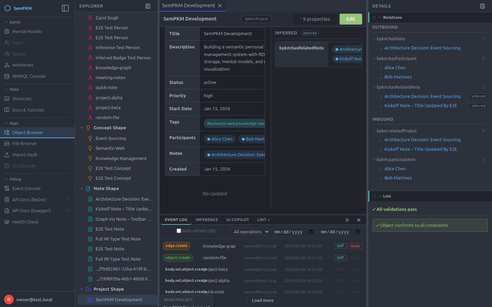Collapse the Explorer panel icon
Image resolution: width=492 pixels, height=307 pixels.
(148, 6)
